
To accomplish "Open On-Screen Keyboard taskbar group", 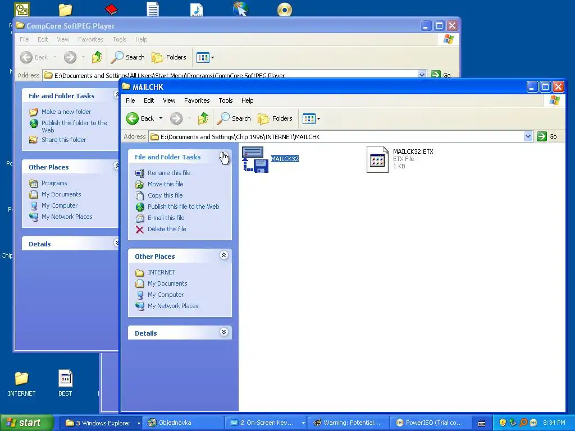I will pos(266,423).
